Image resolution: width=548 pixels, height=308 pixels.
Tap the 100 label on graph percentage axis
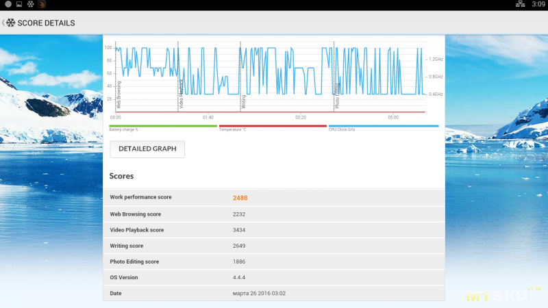tap(108, 48)
